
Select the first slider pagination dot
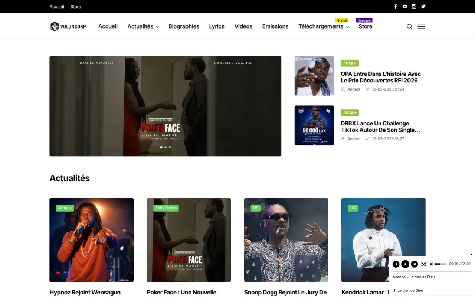(x=161, y=147)
